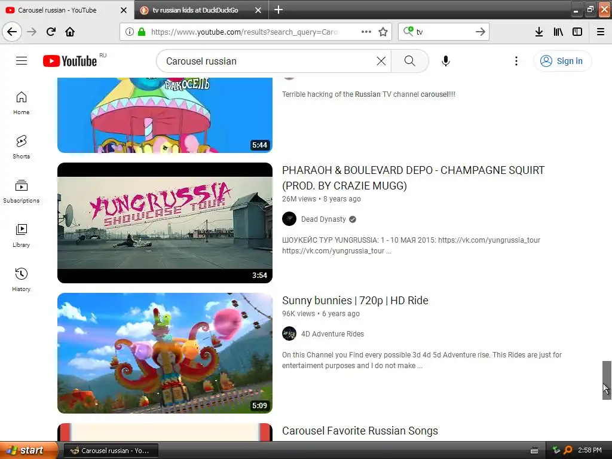Image resolution: width=612 pixels, height=459 pixels.
Task: Bookmark this page with star
Action: [x=383, y=32]
